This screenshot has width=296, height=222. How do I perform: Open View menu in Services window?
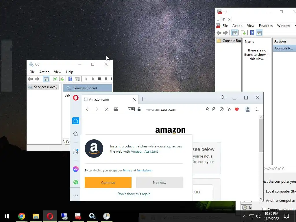click(x=58, y=72)
